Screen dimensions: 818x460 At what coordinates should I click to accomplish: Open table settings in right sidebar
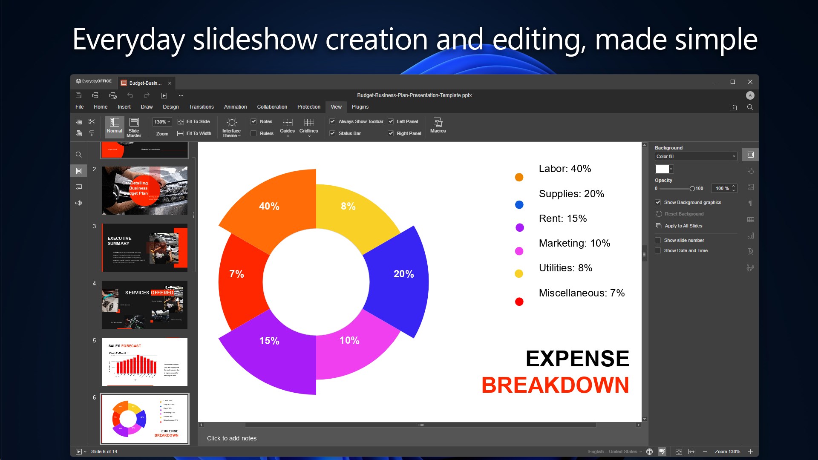click(x=751, y=219)
